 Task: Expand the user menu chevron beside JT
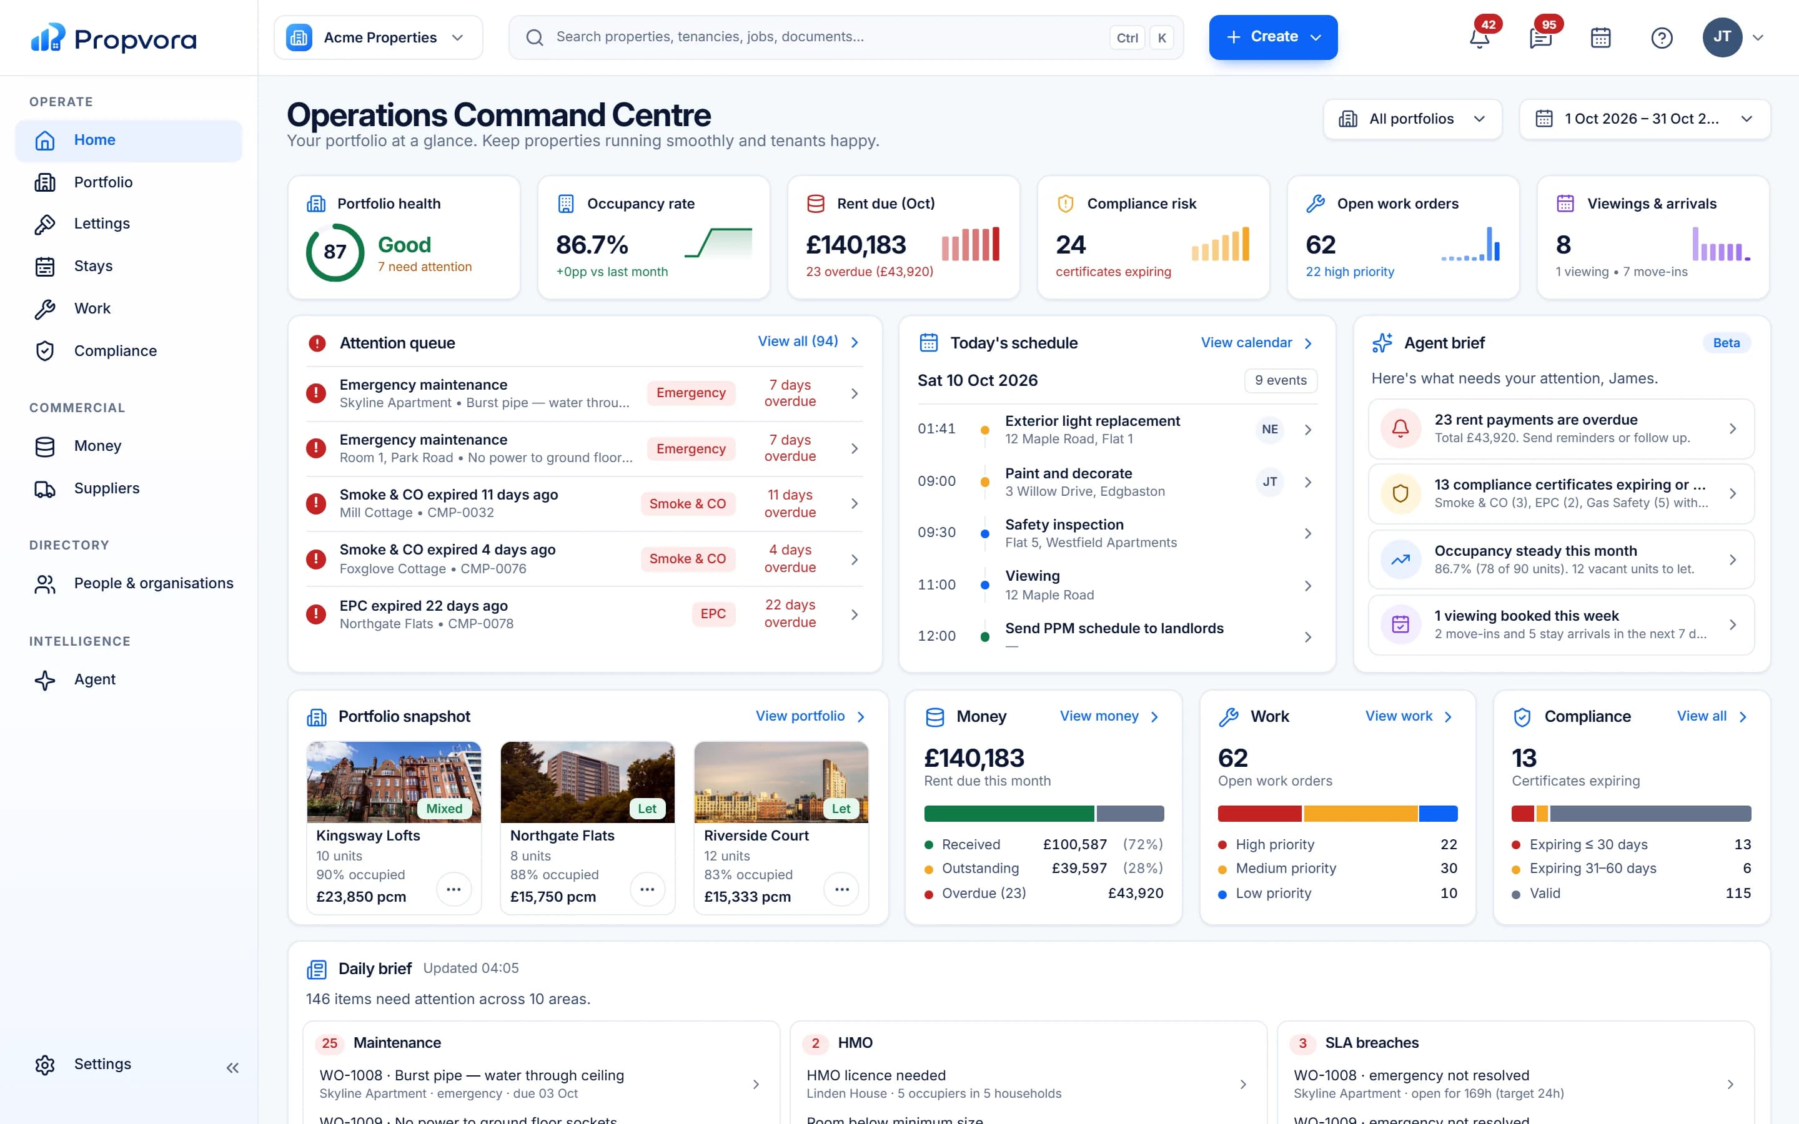[1758, 37]
